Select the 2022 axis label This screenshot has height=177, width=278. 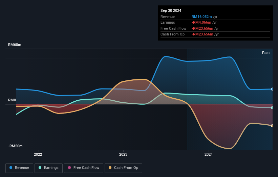38,154
